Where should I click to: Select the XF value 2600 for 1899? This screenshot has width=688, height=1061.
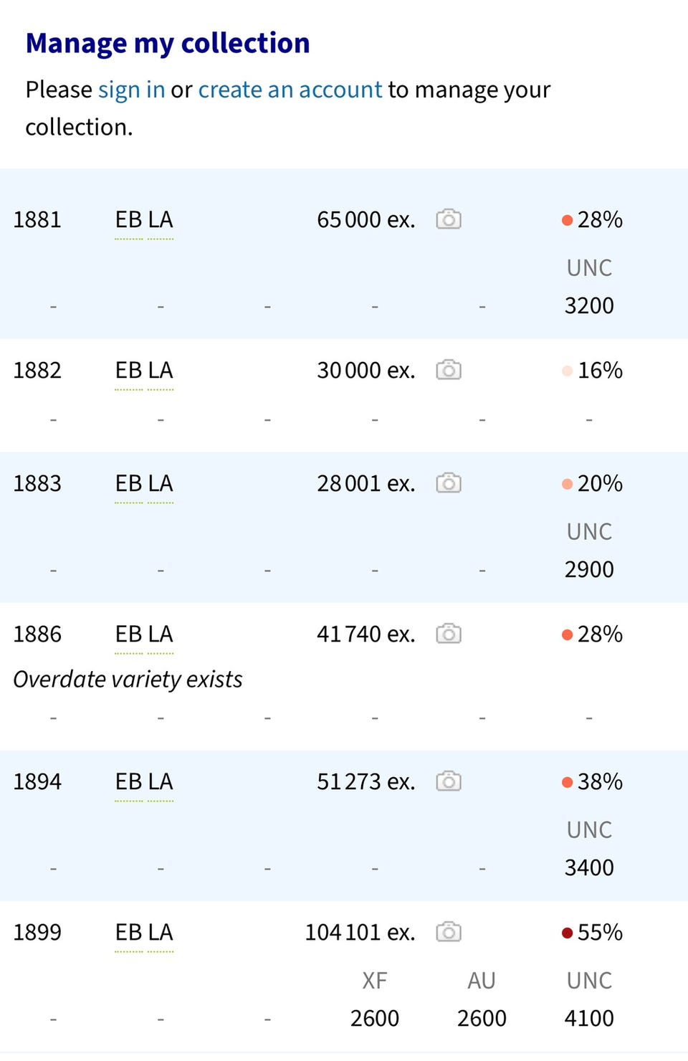click(375, 1018)
